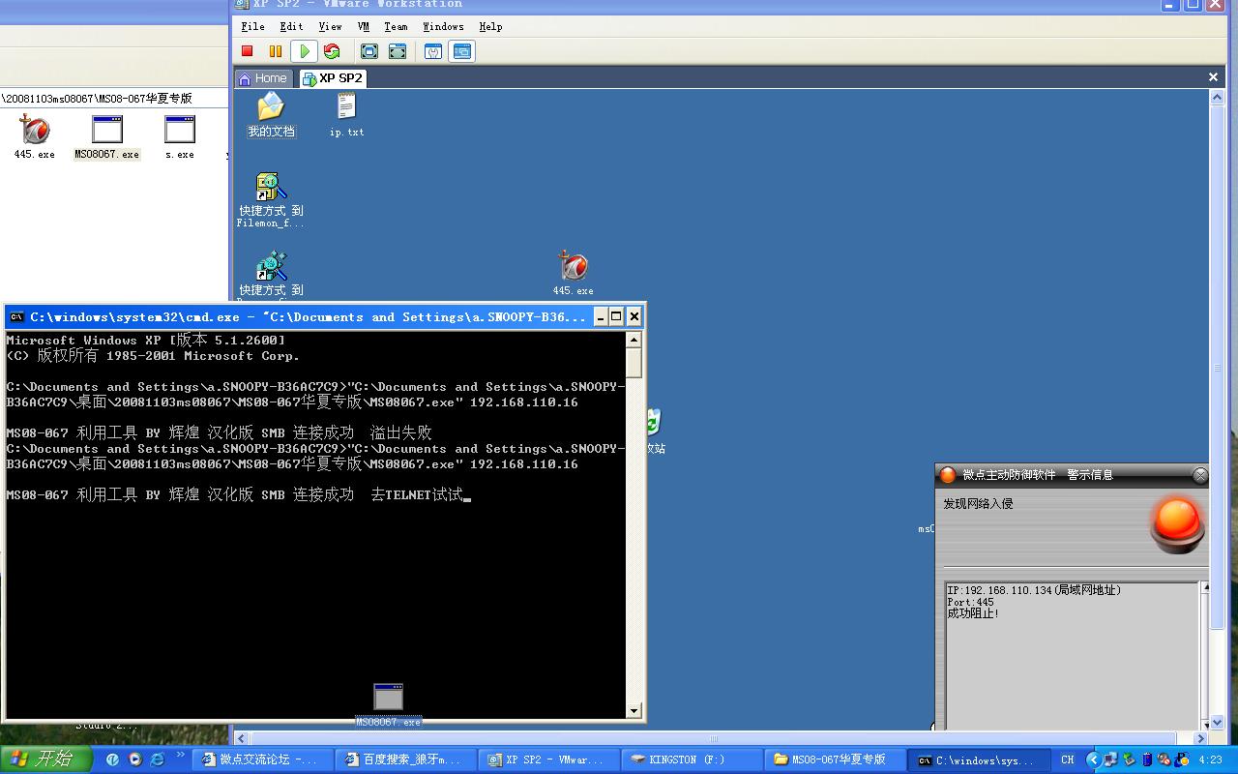Click the 开始 Start button
1238x774 pixels.
(x=44, y=759)
